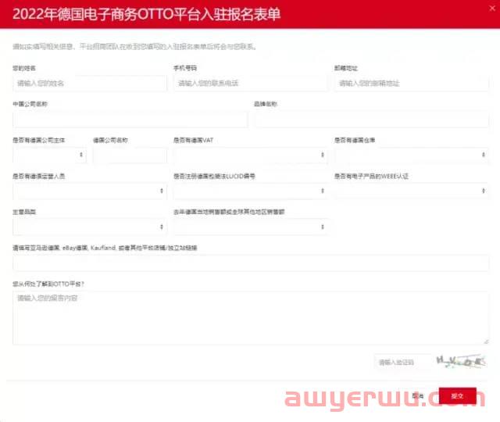The image size is (500, 422).
Task: Click the 您从何处了解到OTTO平台 textarea
Action: coord(251,318)
